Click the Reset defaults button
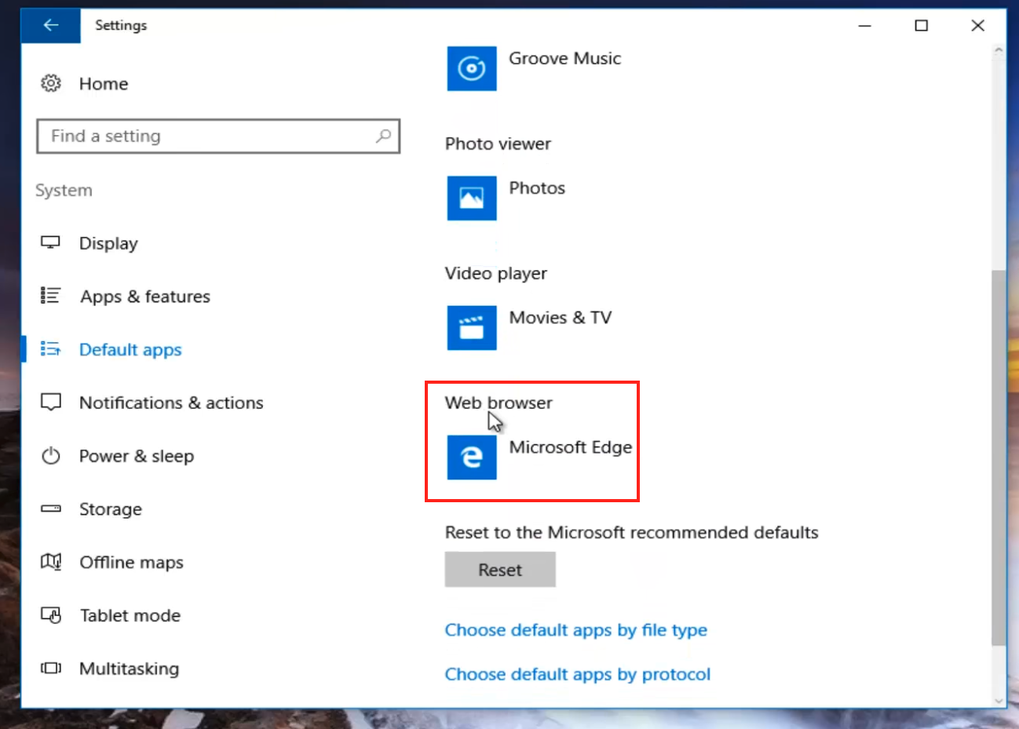This screenshot has width=1019, height=729. pos(500,570)
